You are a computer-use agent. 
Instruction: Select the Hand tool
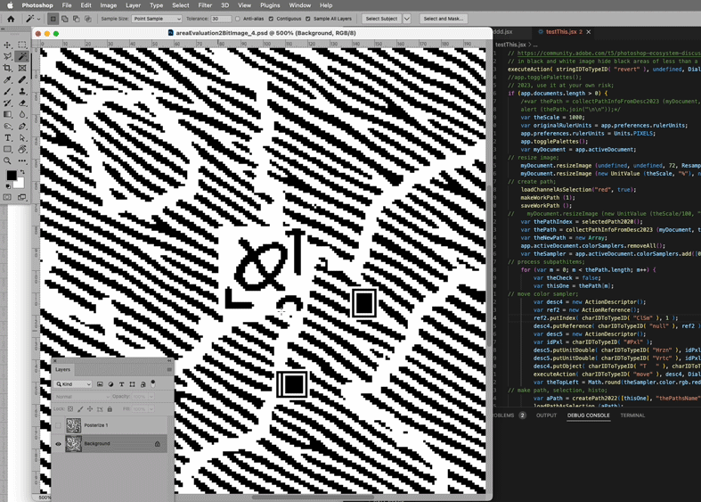tap(22, 150)
